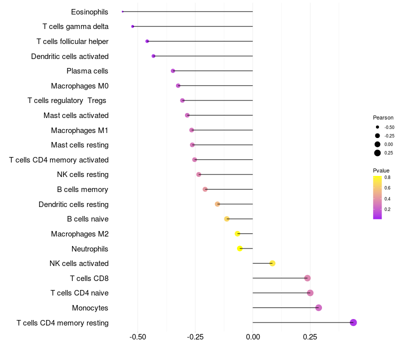Click the Eosinophils data point dot
The height and width of the screenshot is (350, 400).
(122, 11)
